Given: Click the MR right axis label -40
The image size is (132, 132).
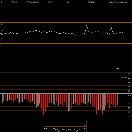Looking at the screenshot, I should click(129, 104).
